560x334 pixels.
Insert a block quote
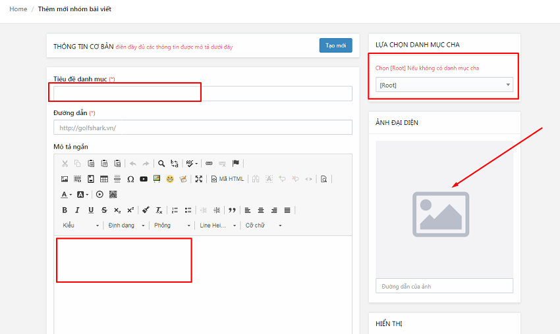pyautogui.click(x=232, y=210)
